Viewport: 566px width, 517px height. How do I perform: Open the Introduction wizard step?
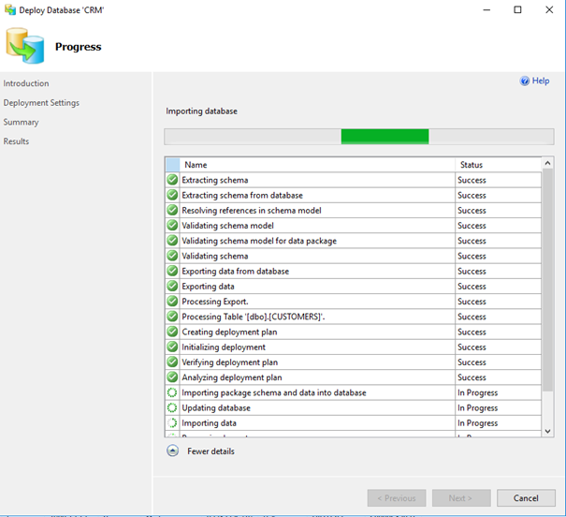point(26,83)
